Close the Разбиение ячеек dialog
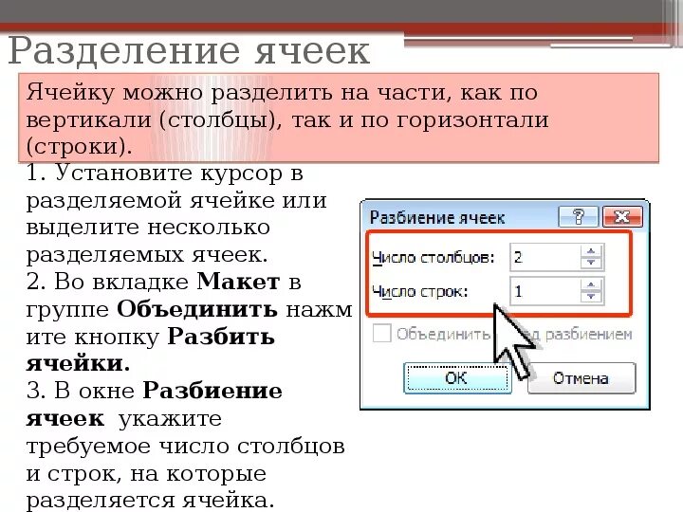The height and width of the screenshot is (512, 683). pos(622,216)
